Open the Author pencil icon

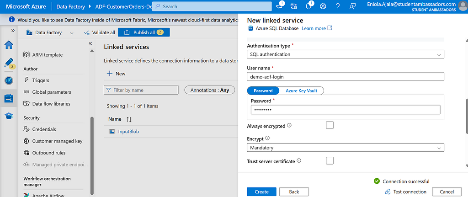pyautogui.click(x=9, y=63)
